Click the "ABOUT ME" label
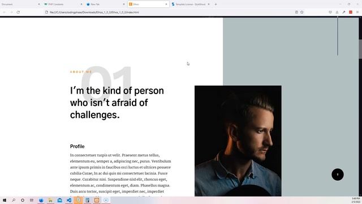This screenshot has width=362, height=204. 81,72
